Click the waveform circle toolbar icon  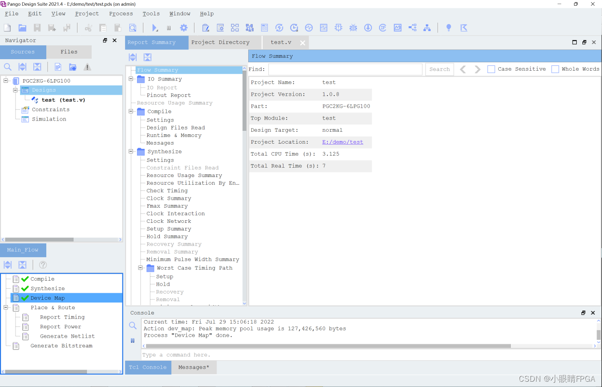tap(309, 28)
